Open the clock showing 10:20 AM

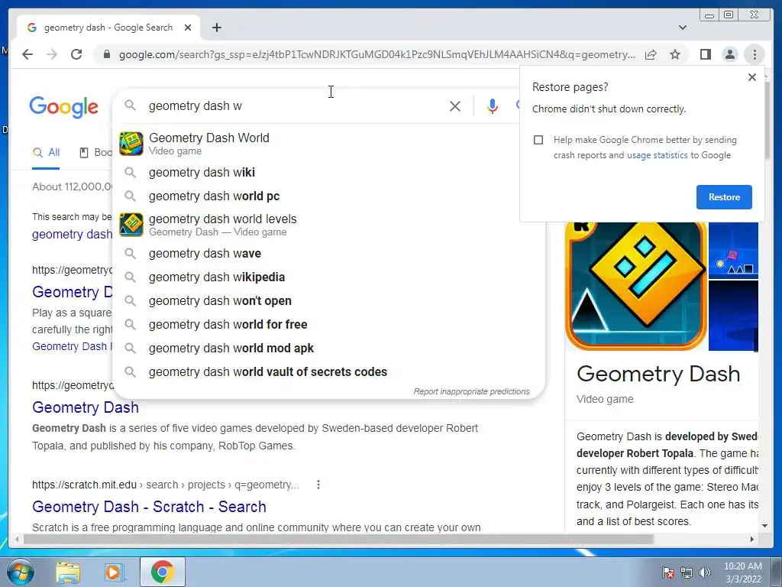(743, 572)
